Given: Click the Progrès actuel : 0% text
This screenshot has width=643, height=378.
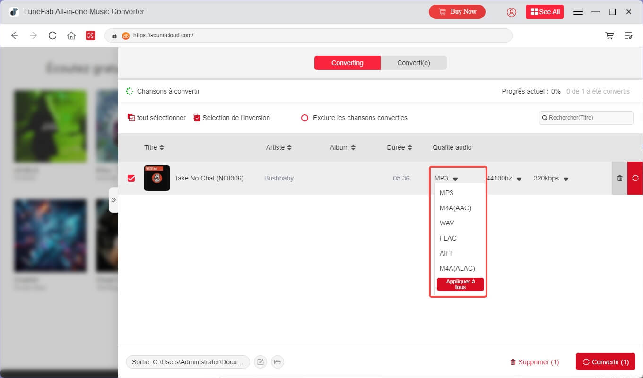Looking at the screenshot, I should point(531,91).
